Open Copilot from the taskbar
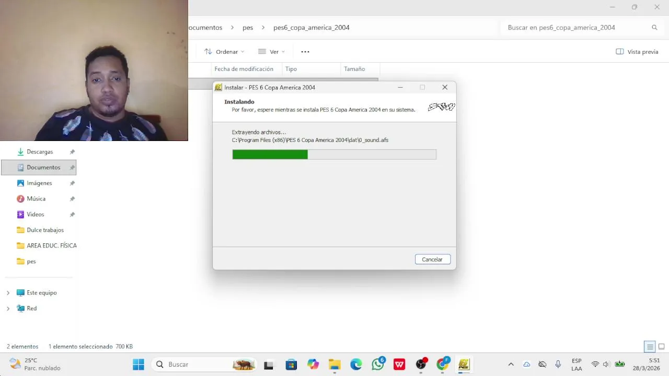The height and width of the screenshot is (376, 669). pos(313,365)
